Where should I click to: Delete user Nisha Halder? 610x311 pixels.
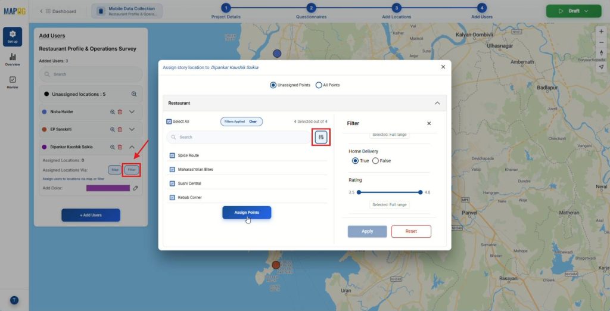pos(120,112)
